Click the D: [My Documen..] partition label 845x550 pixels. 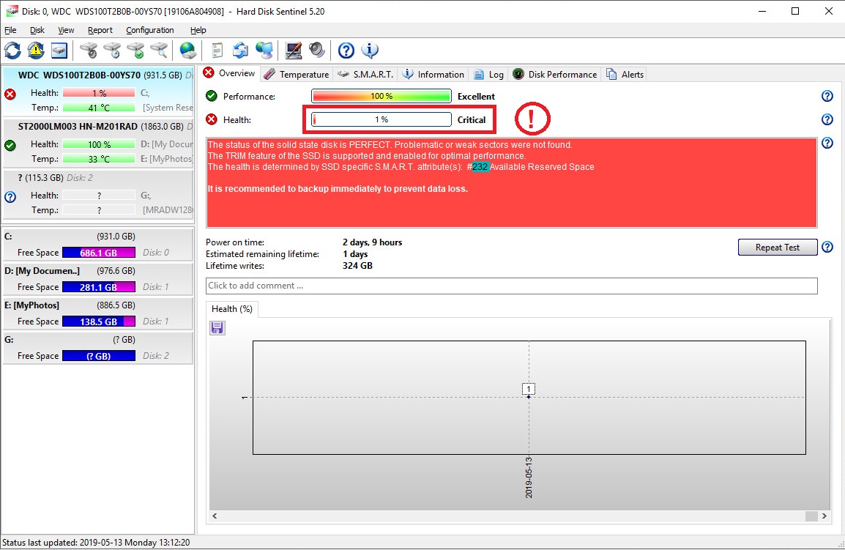click(42, 271)
